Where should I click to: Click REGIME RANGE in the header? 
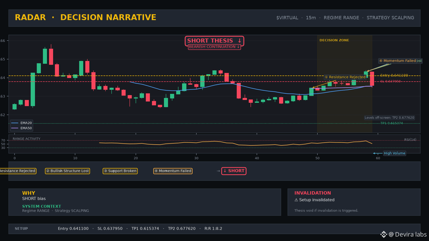click(x=341, y=18)
